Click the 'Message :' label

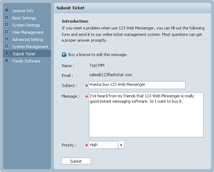pyautogui.click(x=71, y=96)
